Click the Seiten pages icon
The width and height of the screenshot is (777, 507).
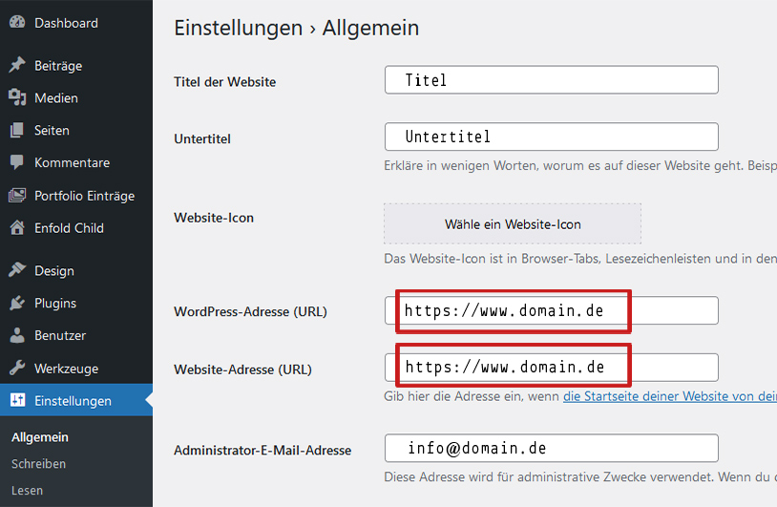click(x=17, y=130)
